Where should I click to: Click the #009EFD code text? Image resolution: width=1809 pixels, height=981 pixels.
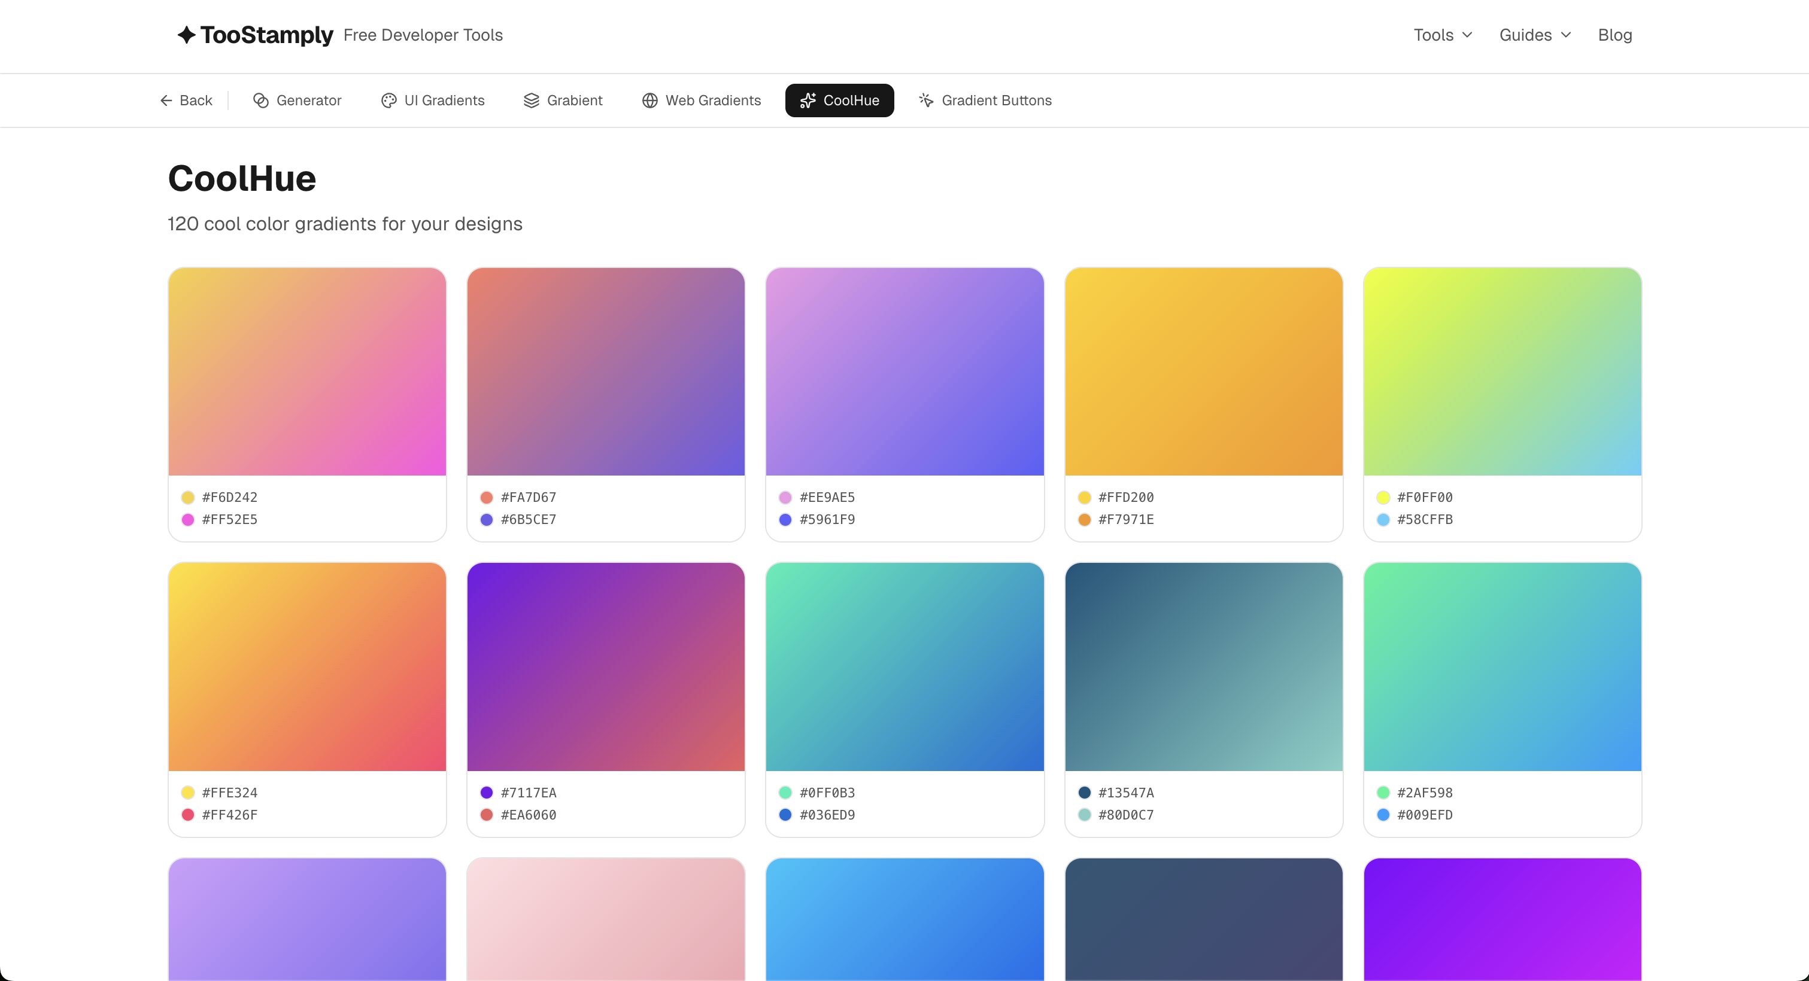point(1425,815)
